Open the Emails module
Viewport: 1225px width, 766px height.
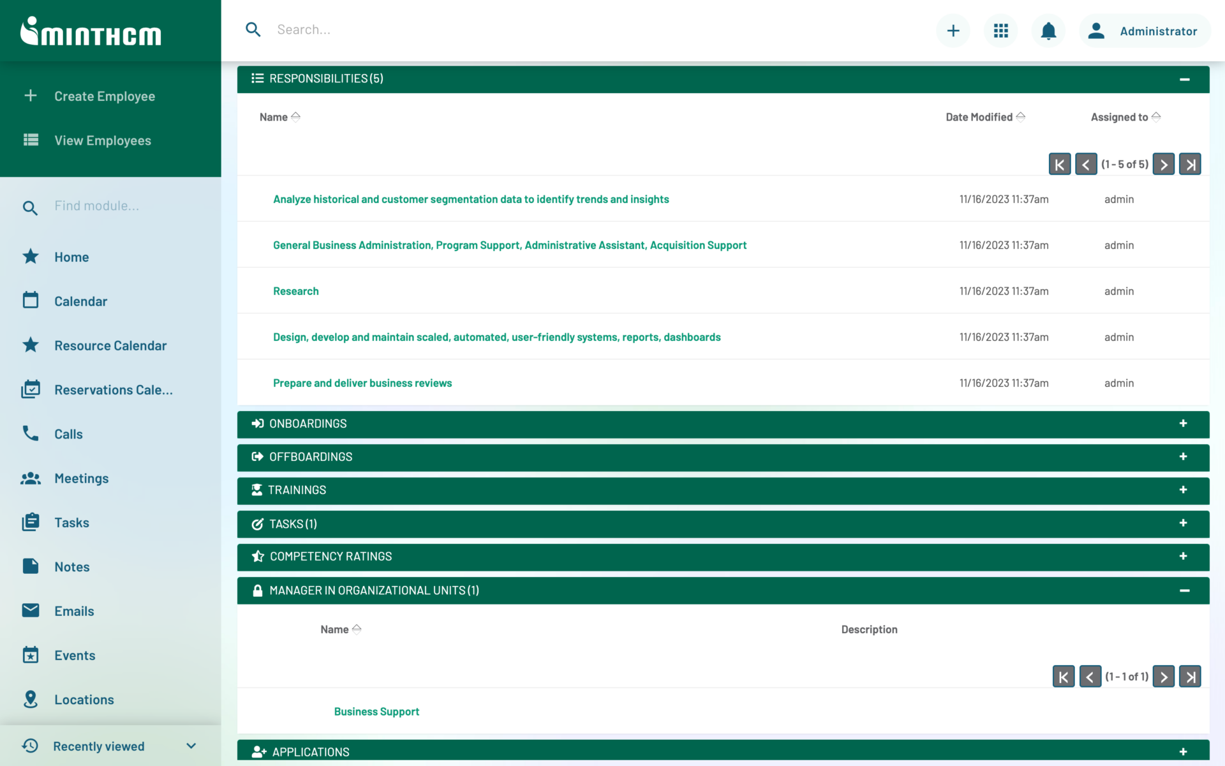(x=73, y=610)
